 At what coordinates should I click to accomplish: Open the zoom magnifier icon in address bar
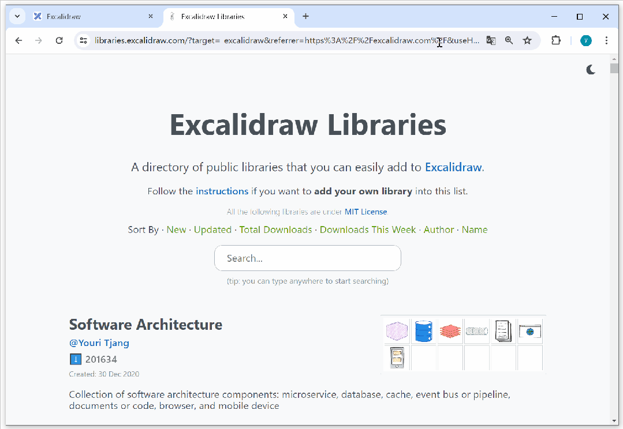point(509,40)
